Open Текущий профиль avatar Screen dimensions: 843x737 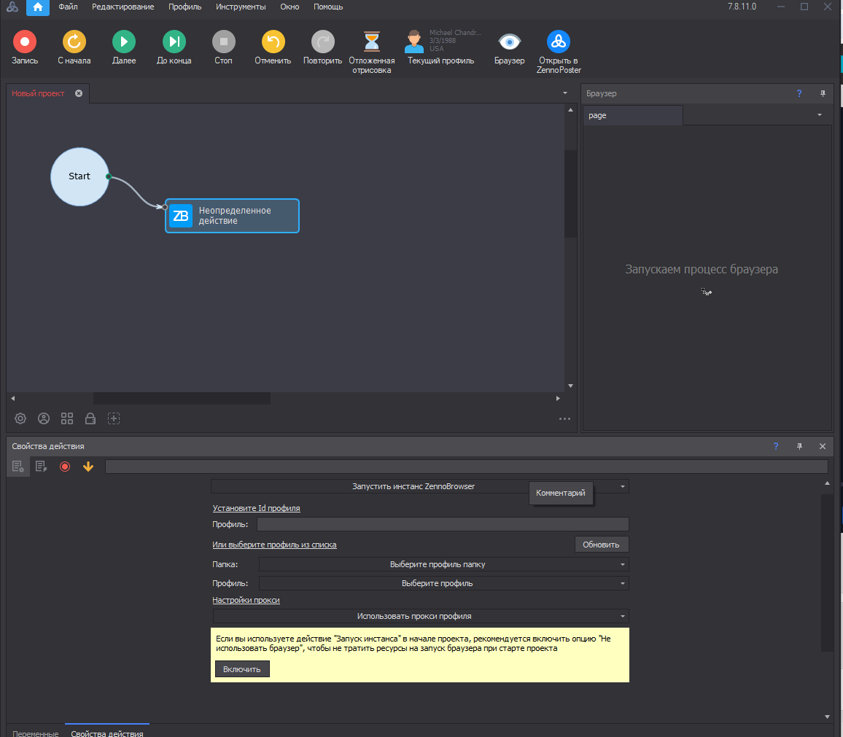414,42
